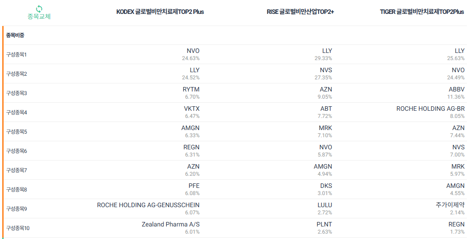Click the 종목비중 section heading
The image size is (471, 239).
click(x=15, y=35)
